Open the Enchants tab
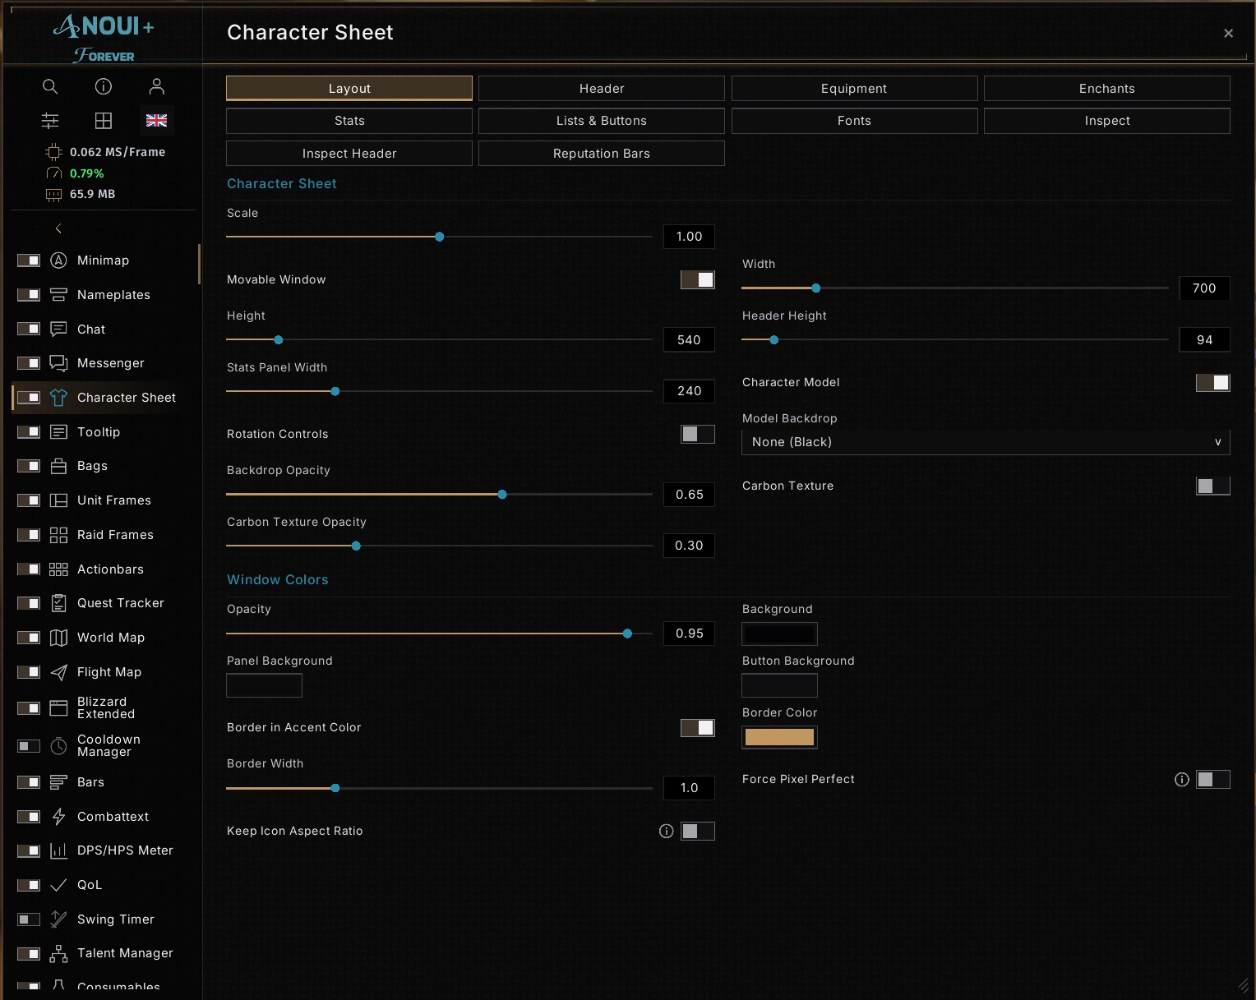Screen dimensions: 1256x1000 pyautogui.click(x=1107, y=89)
